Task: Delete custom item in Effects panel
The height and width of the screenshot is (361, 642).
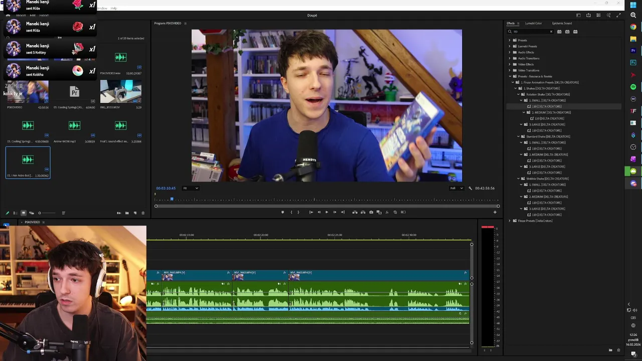Action: 618,350
